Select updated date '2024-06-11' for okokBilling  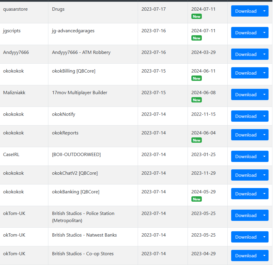(203, 71)
